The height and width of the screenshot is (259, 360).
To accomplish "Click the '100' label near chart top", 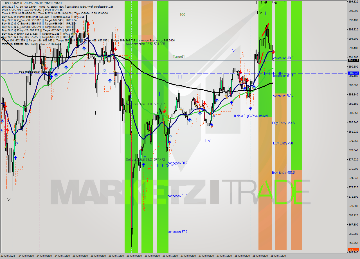I will pos(182,14).
